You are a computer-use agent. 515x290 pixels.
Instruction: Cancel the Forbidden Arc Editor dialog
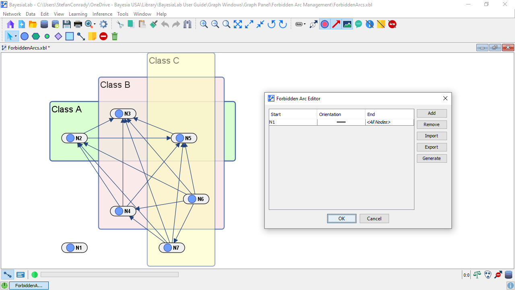click(x=374, y=218)
